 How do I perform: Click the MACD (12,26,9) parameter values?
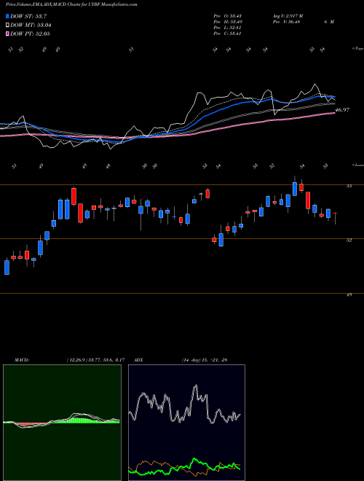click(95, 360)
